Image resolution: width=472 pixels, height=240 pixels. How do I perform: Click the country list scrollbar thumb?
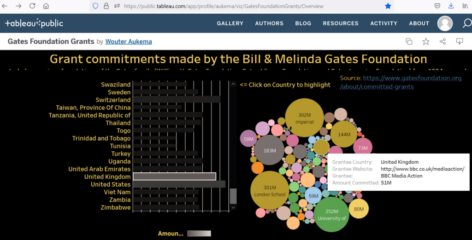coord(233,196)
